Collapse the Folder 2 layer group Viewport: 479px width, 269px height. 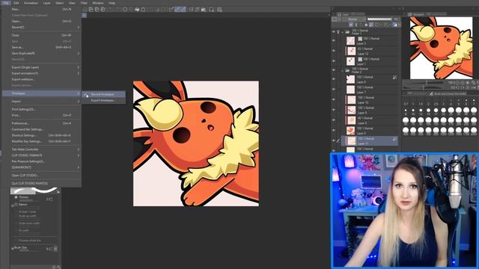[343, 70]
